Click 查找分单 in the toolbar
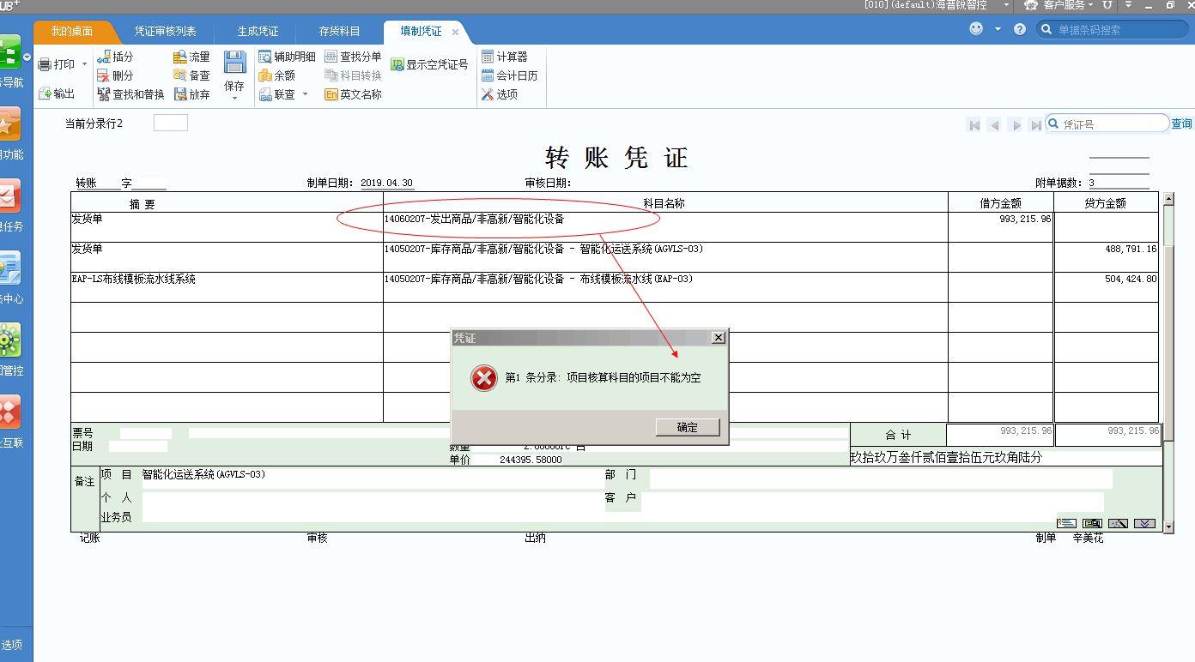The height and width of the screenshot is (662, 1195). (x=353, y=57)
